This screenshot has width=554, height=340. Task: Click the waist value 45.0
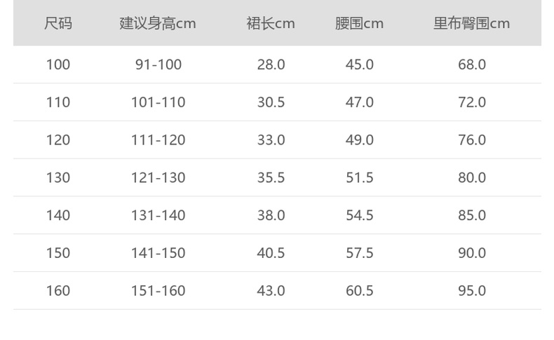pos(359,64)
